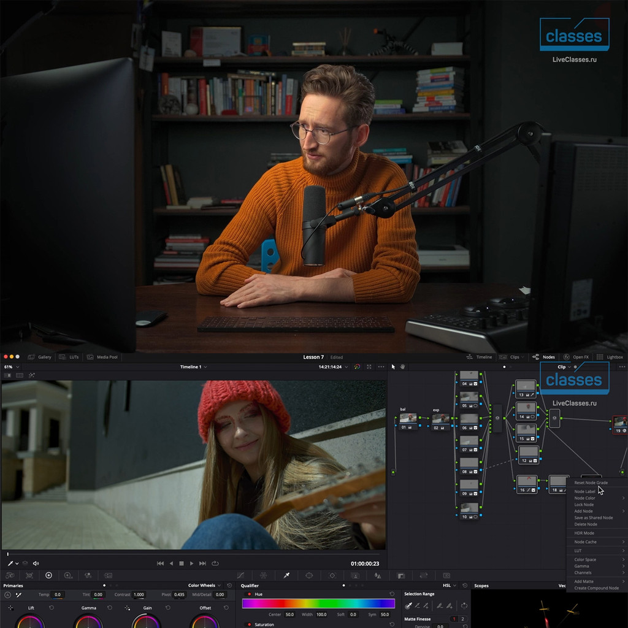Image resolution: width=628 pixels, height=628 pixels.
Task: Toggle the Nodes panel button
Action: tap(543, 357)
